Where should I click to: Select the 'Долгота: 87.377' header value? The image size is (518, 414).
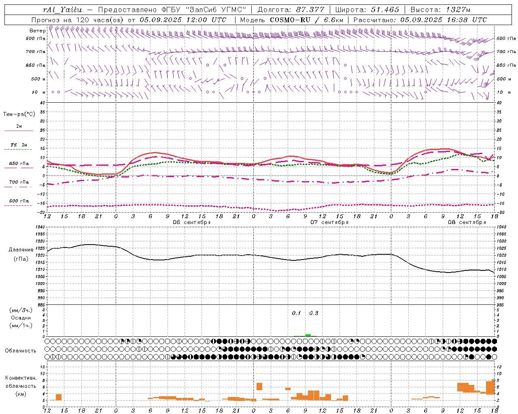tap(291, 10)
